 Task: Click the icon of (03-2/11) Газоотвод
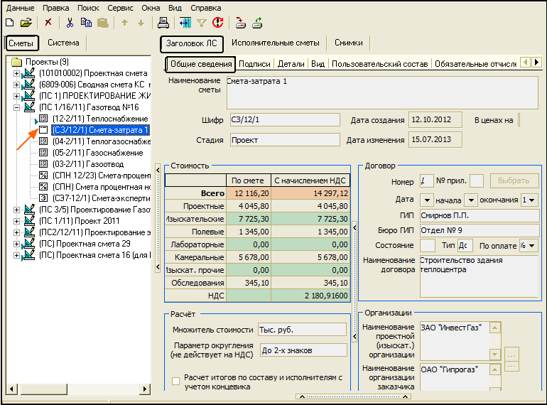[43, 164]
